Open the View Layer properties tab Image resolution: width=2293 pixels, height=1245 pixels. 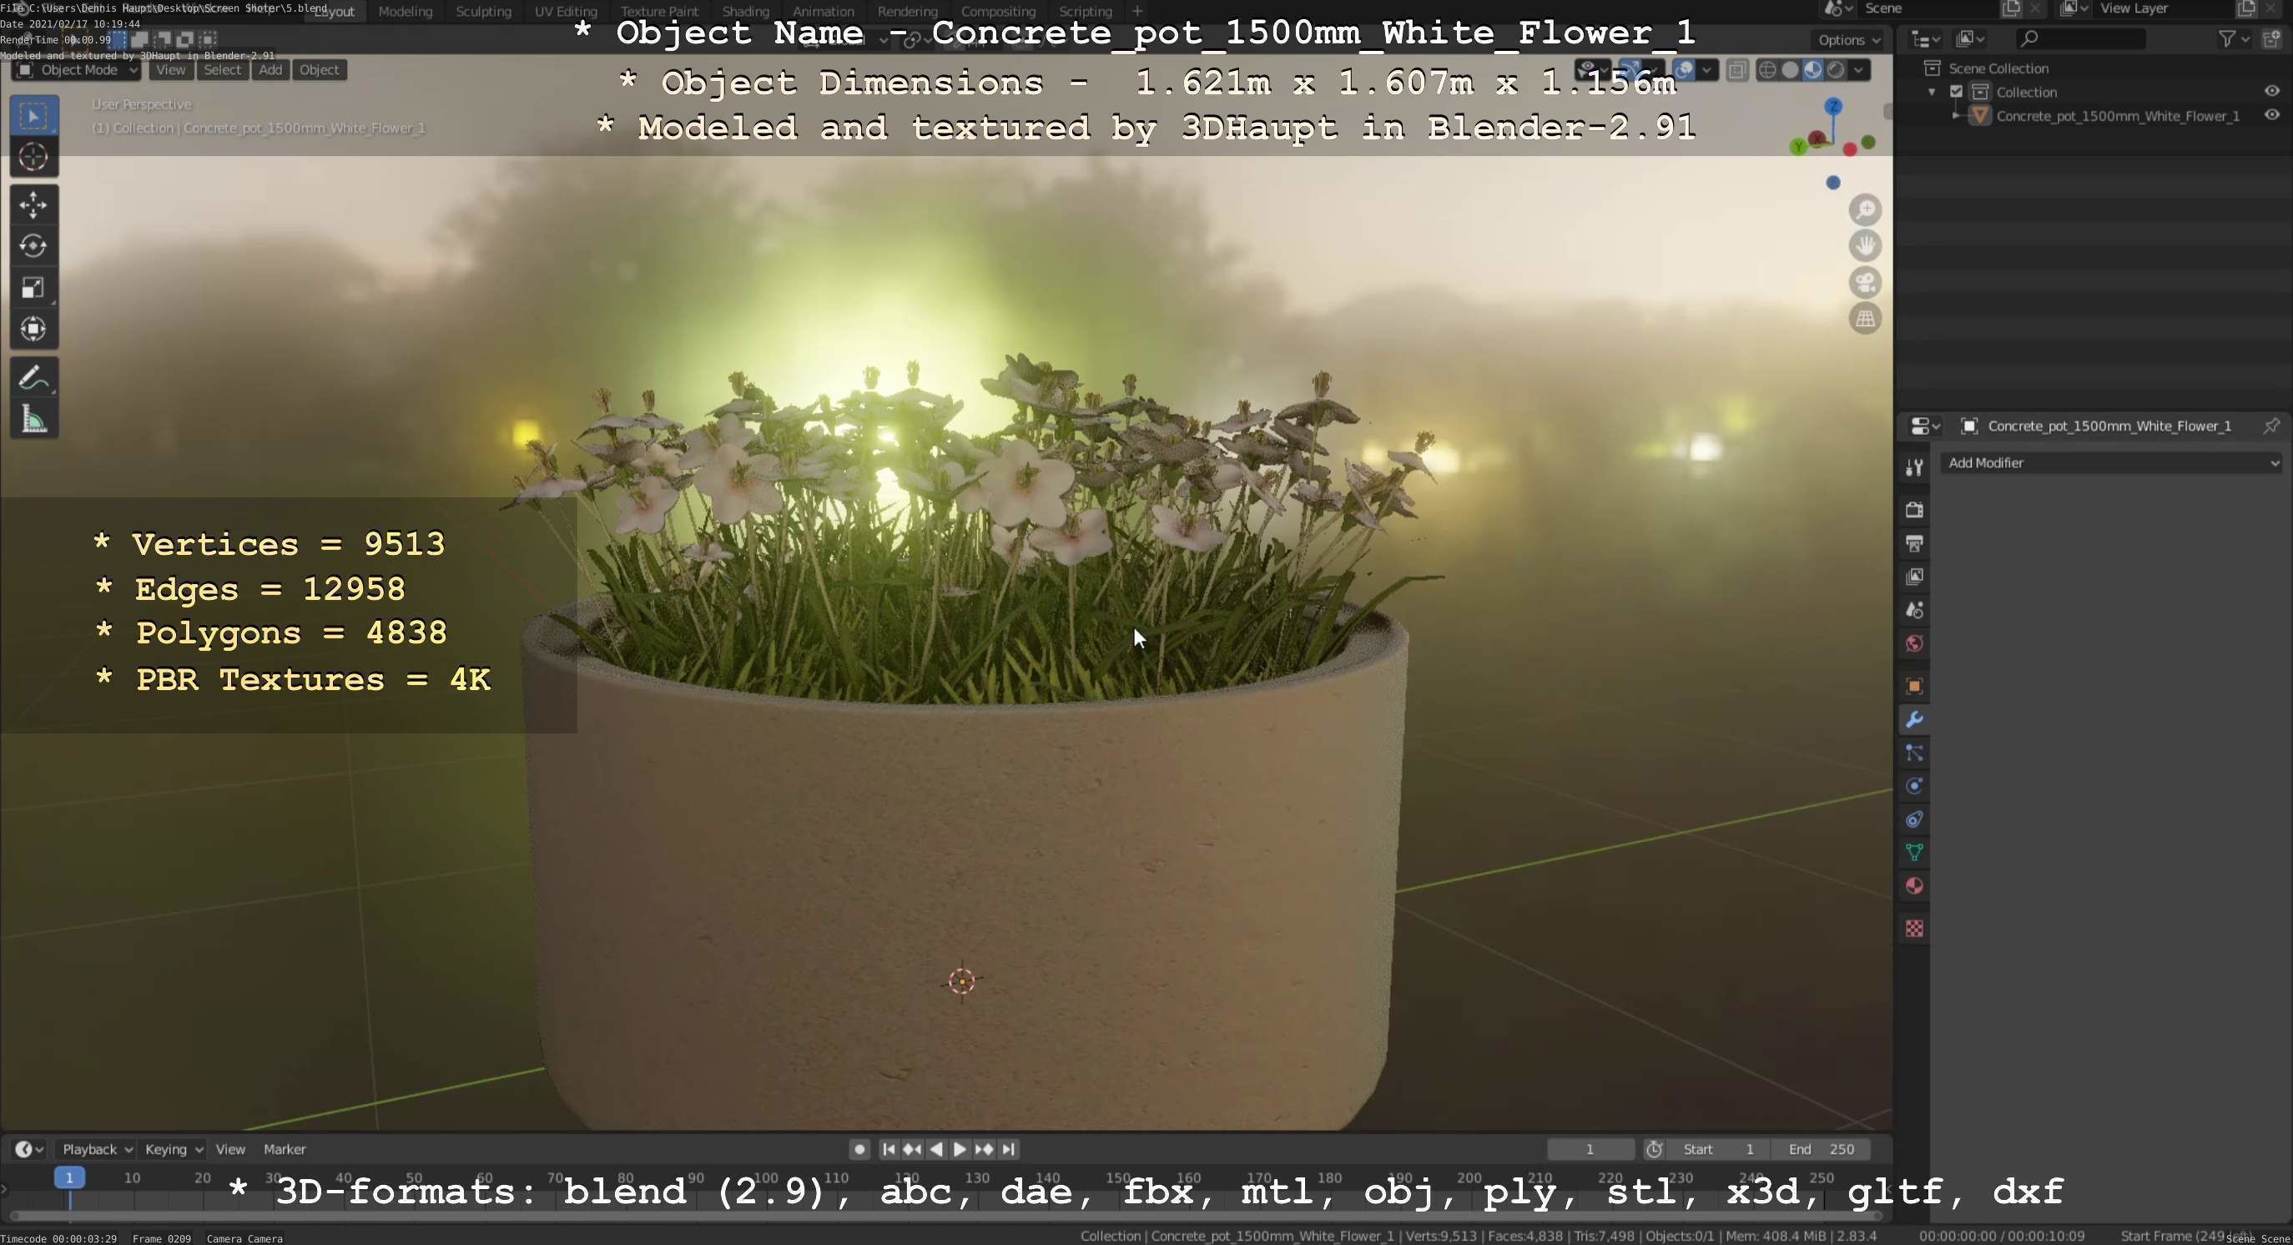(1915, 577)
